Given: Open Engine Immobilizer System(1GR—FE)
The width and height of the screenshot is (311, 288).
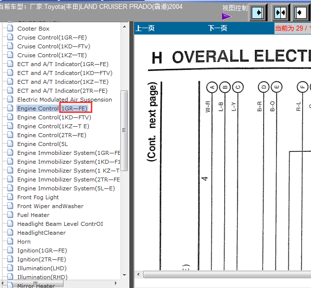Looking at the screenshot, I should tap(69, 153).
